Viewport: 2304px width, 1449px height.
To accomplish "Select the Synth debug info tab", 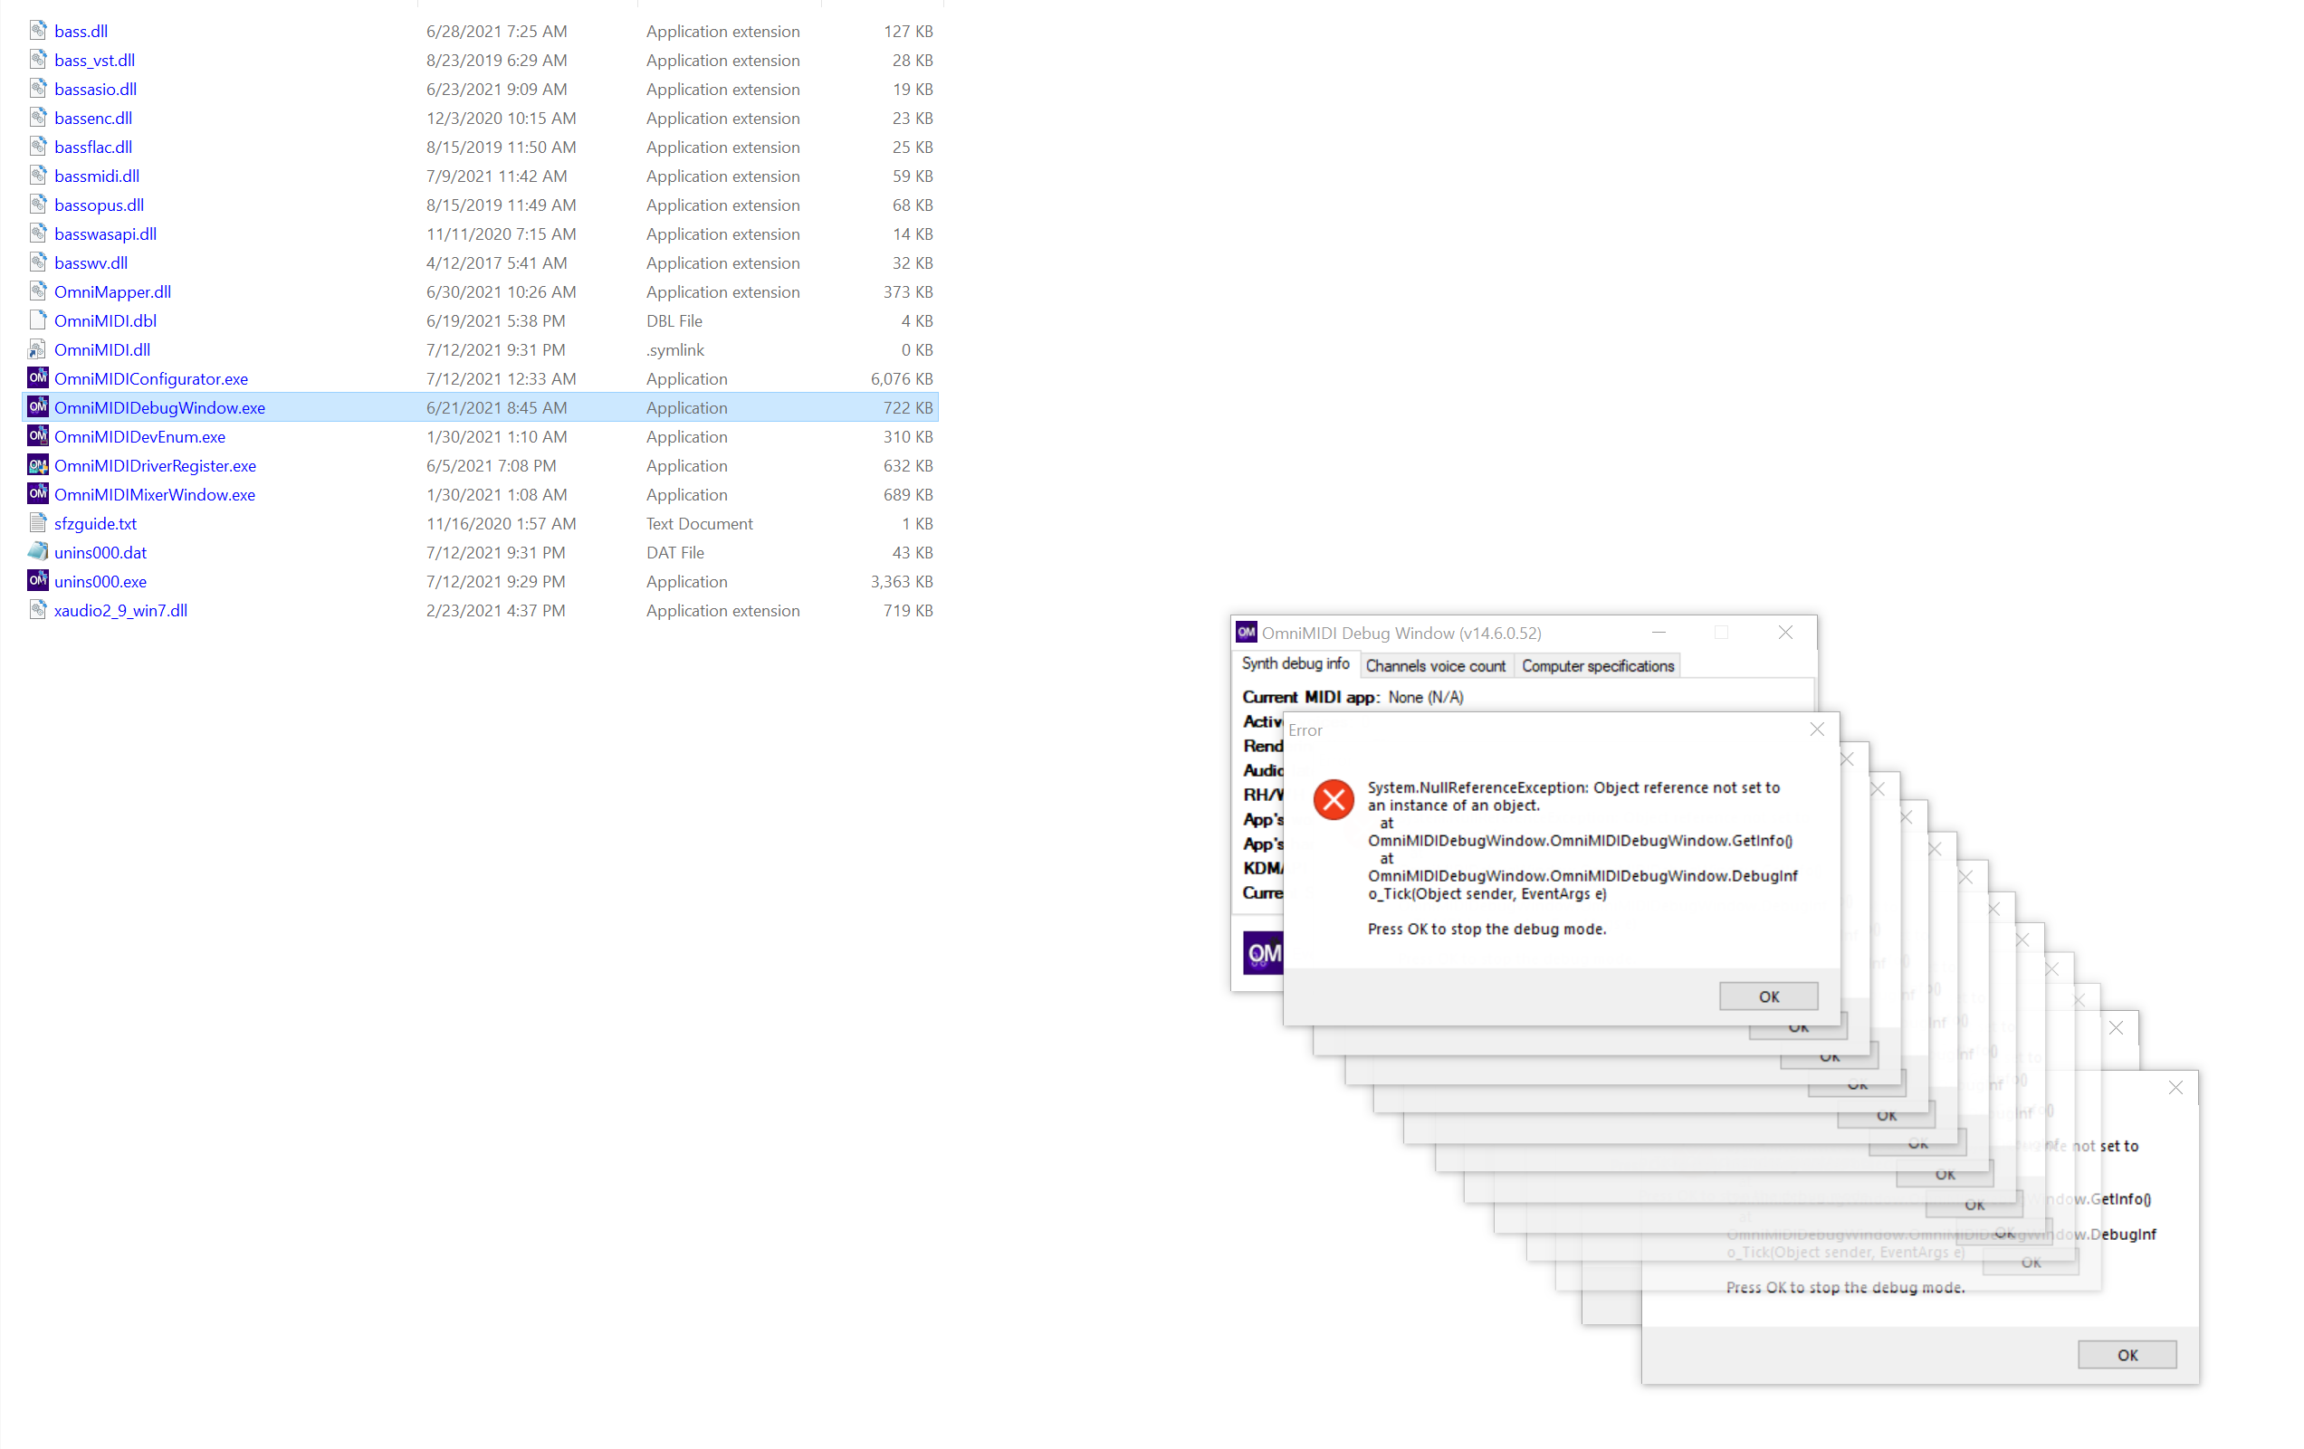I will [x=1297, y=663].
